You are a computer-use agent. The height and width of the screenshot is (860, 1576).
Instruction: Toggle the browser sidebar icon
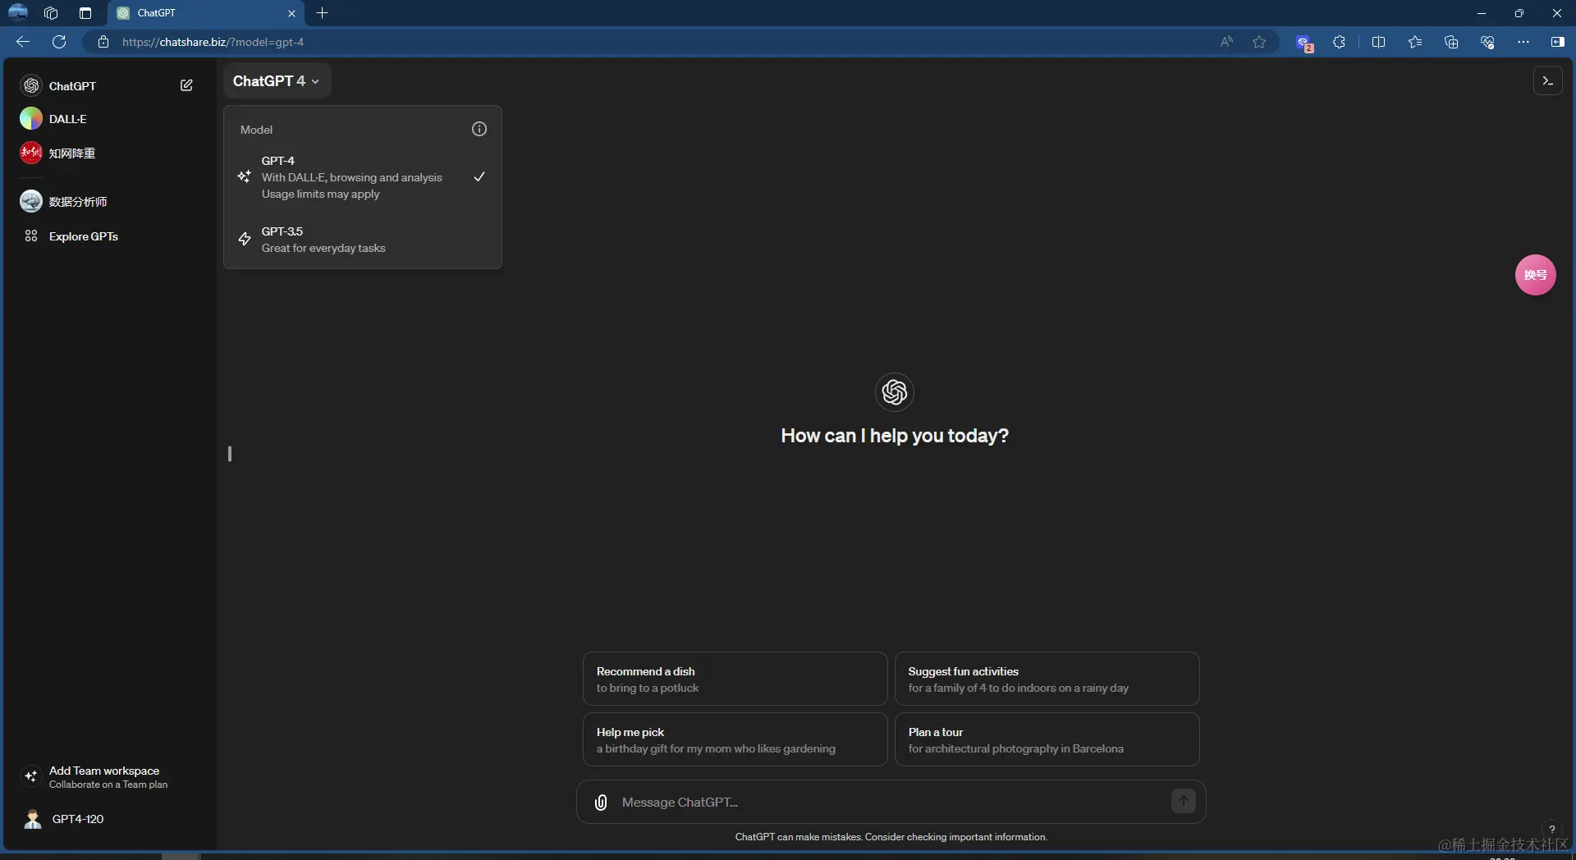tap(1557, 42)
